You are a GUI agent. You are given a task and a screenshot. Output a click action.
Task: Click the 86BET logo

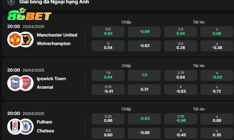pyautogui.click(x=29, y=15)
